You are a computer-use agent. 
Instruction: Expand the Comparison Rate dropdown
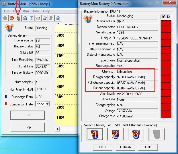tap(47, 104)
